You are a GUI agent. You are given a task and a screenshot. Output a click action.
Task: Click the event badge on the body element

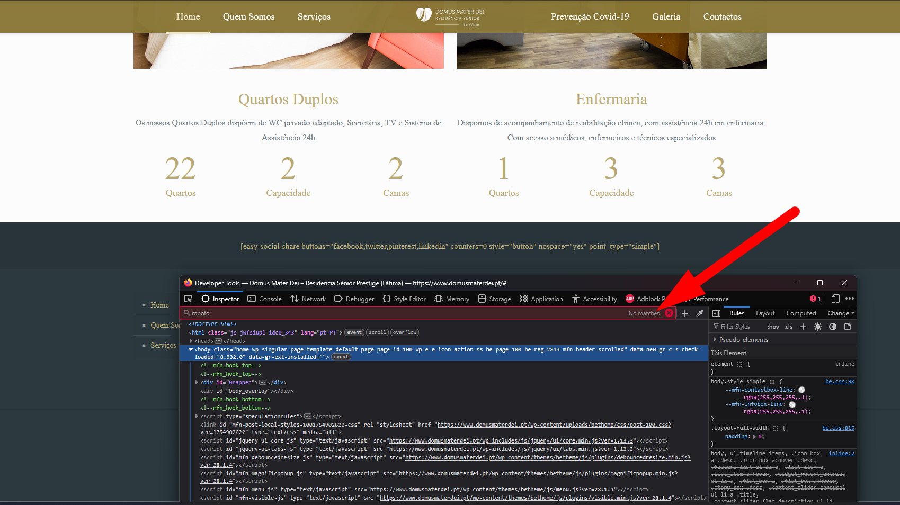[x=341, y=357]
